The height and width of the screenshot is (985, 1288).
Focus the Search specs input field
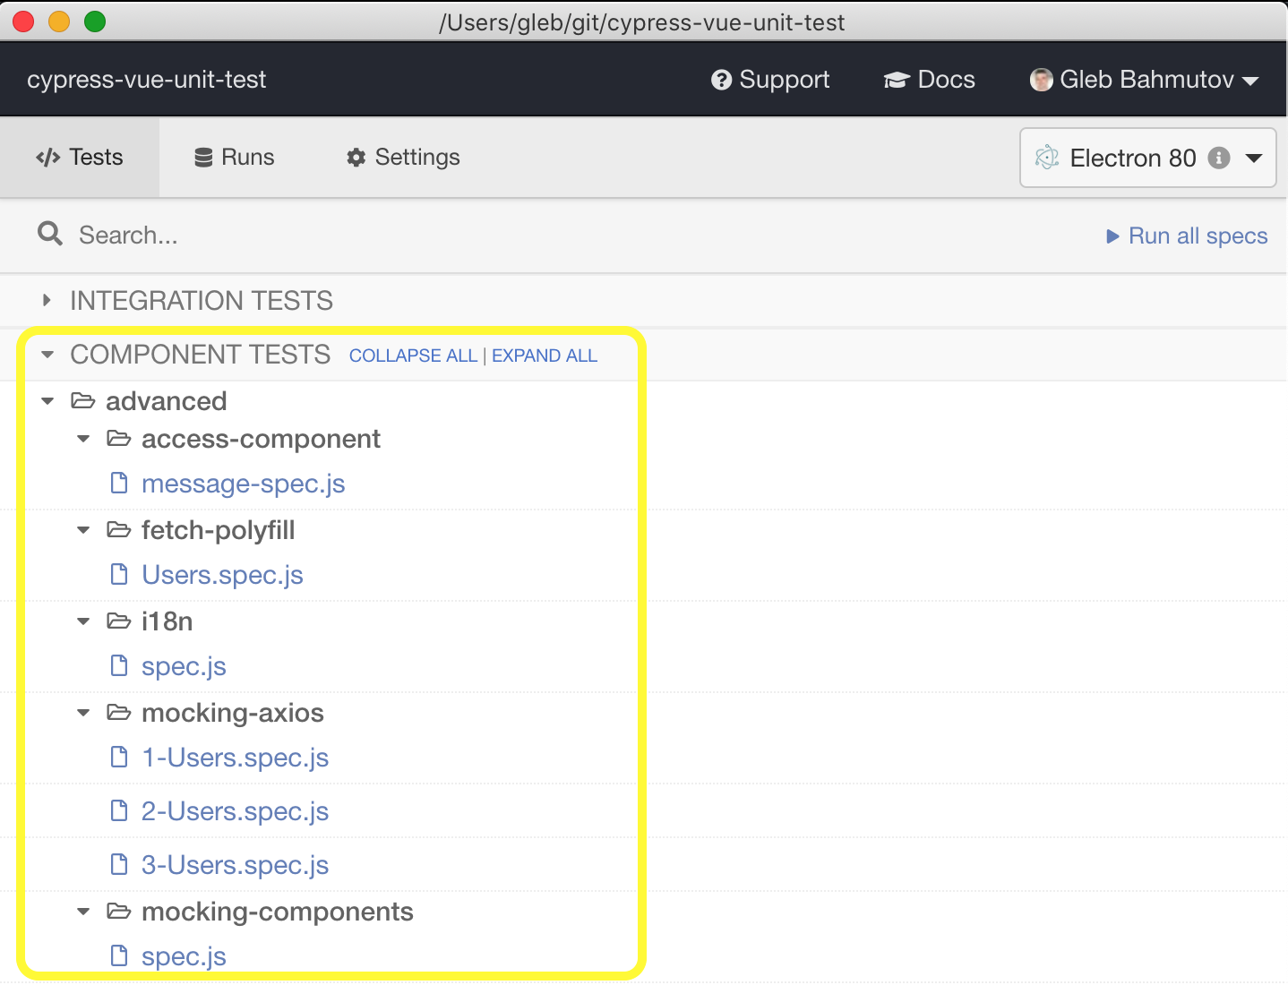573,236
